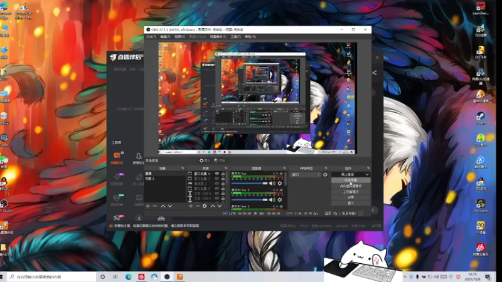This screenshot has height=282, width=502.
Task: Click the share icon in the 直播伴侣 window
Action: [374, 73]
